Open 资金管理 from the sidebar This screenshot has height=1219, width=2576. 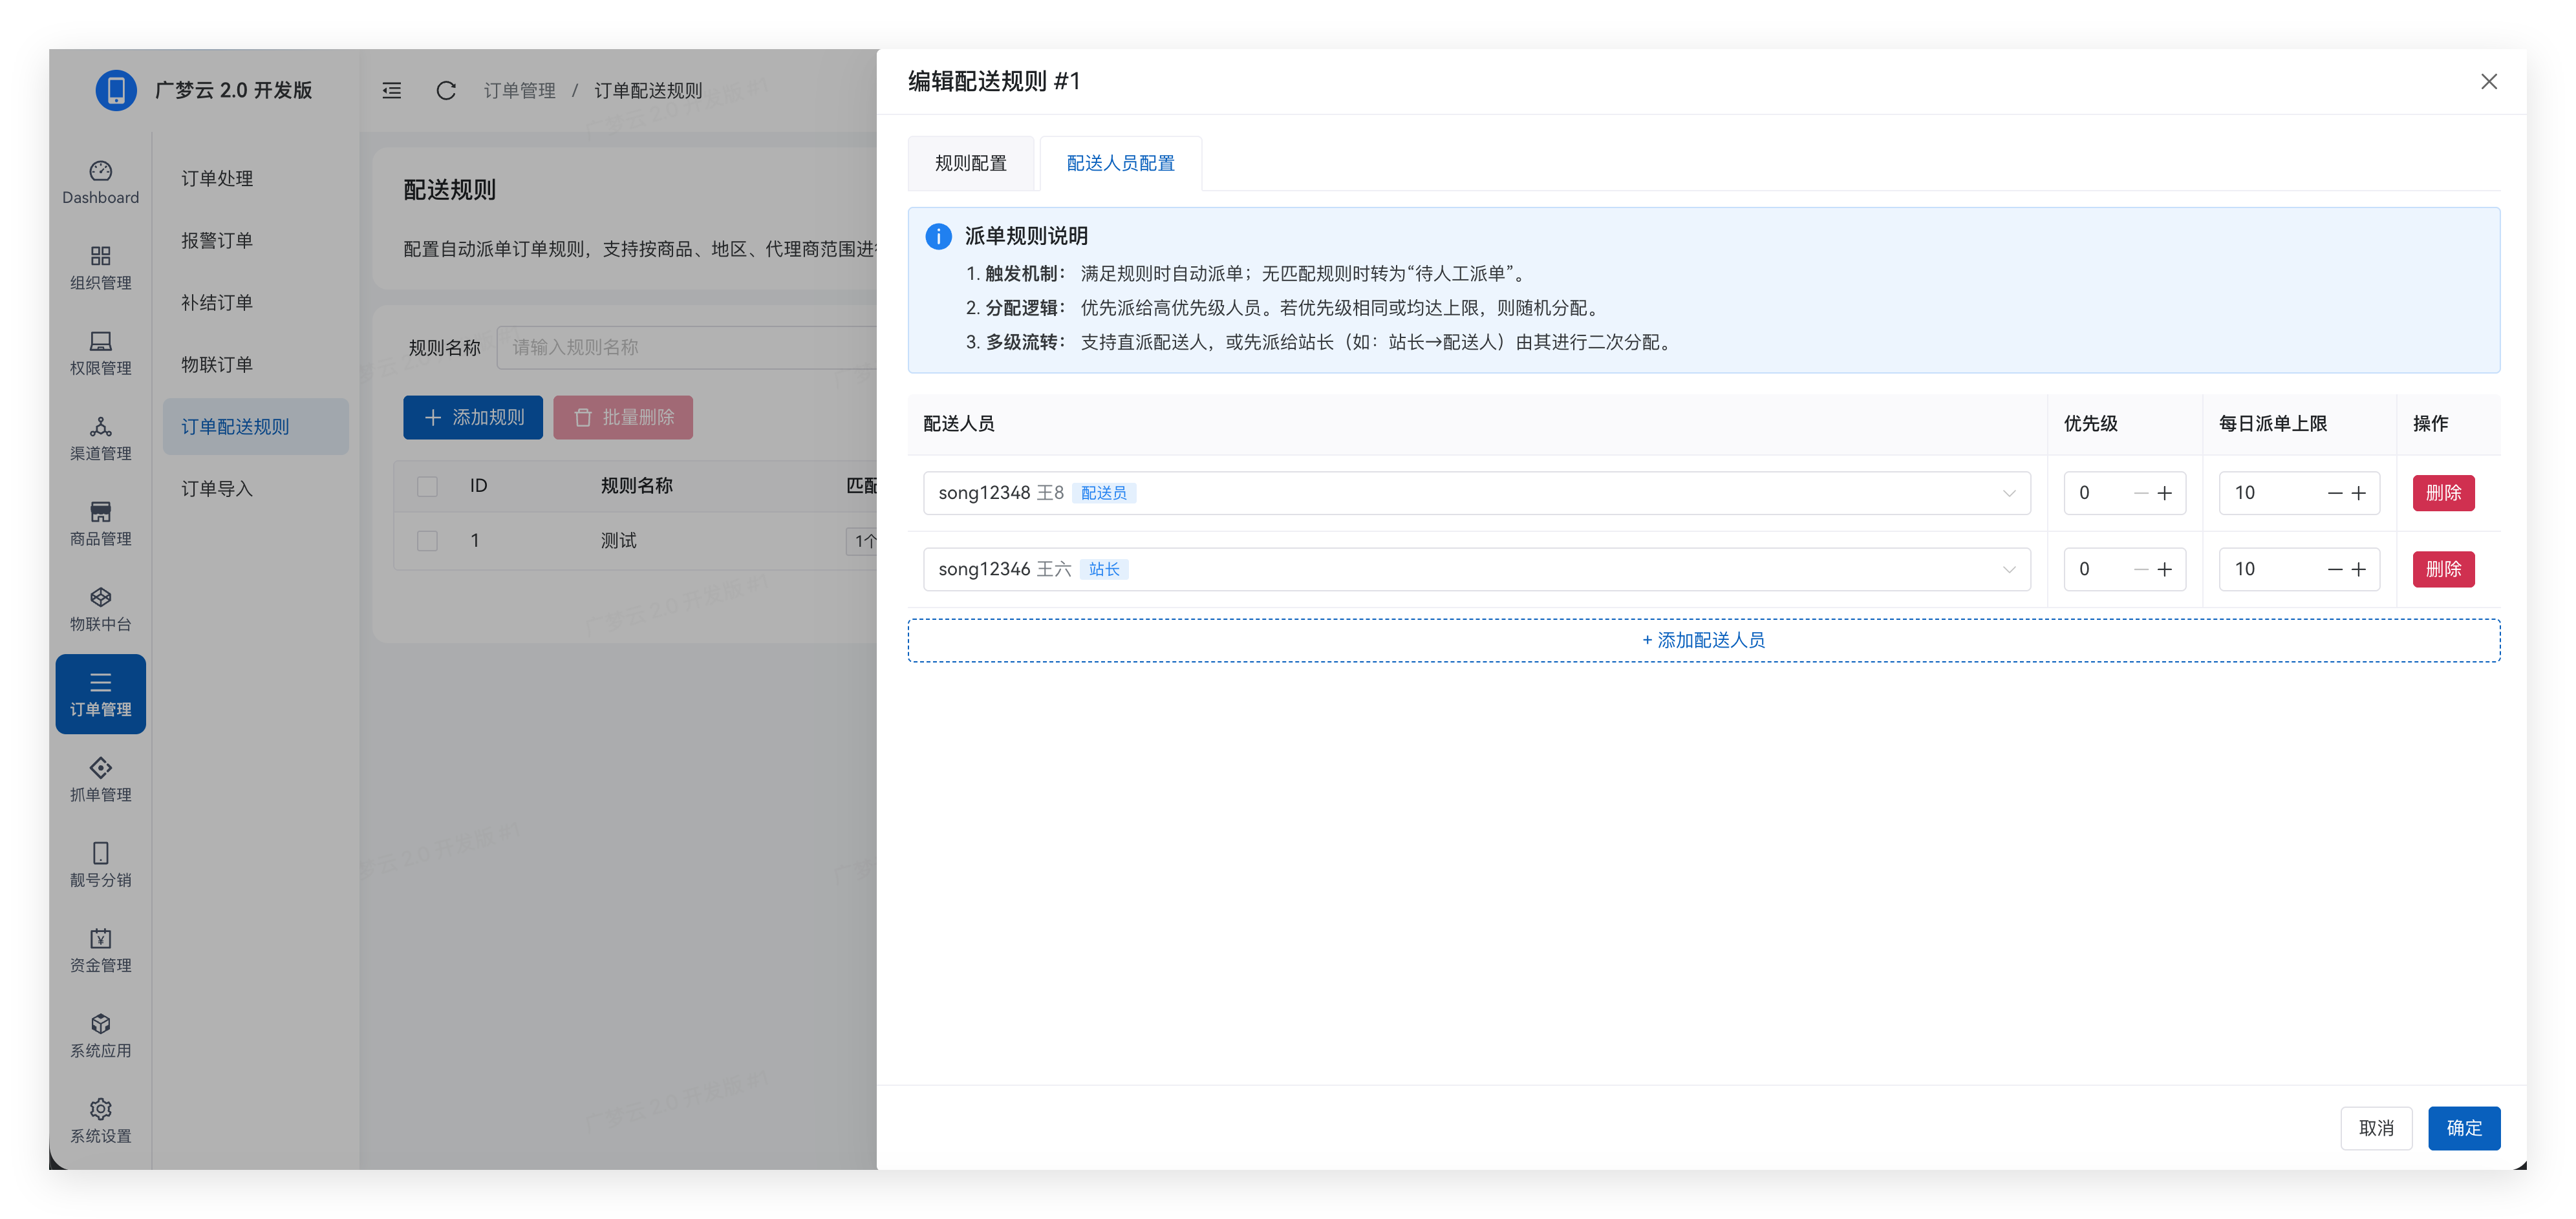point(100,950)
